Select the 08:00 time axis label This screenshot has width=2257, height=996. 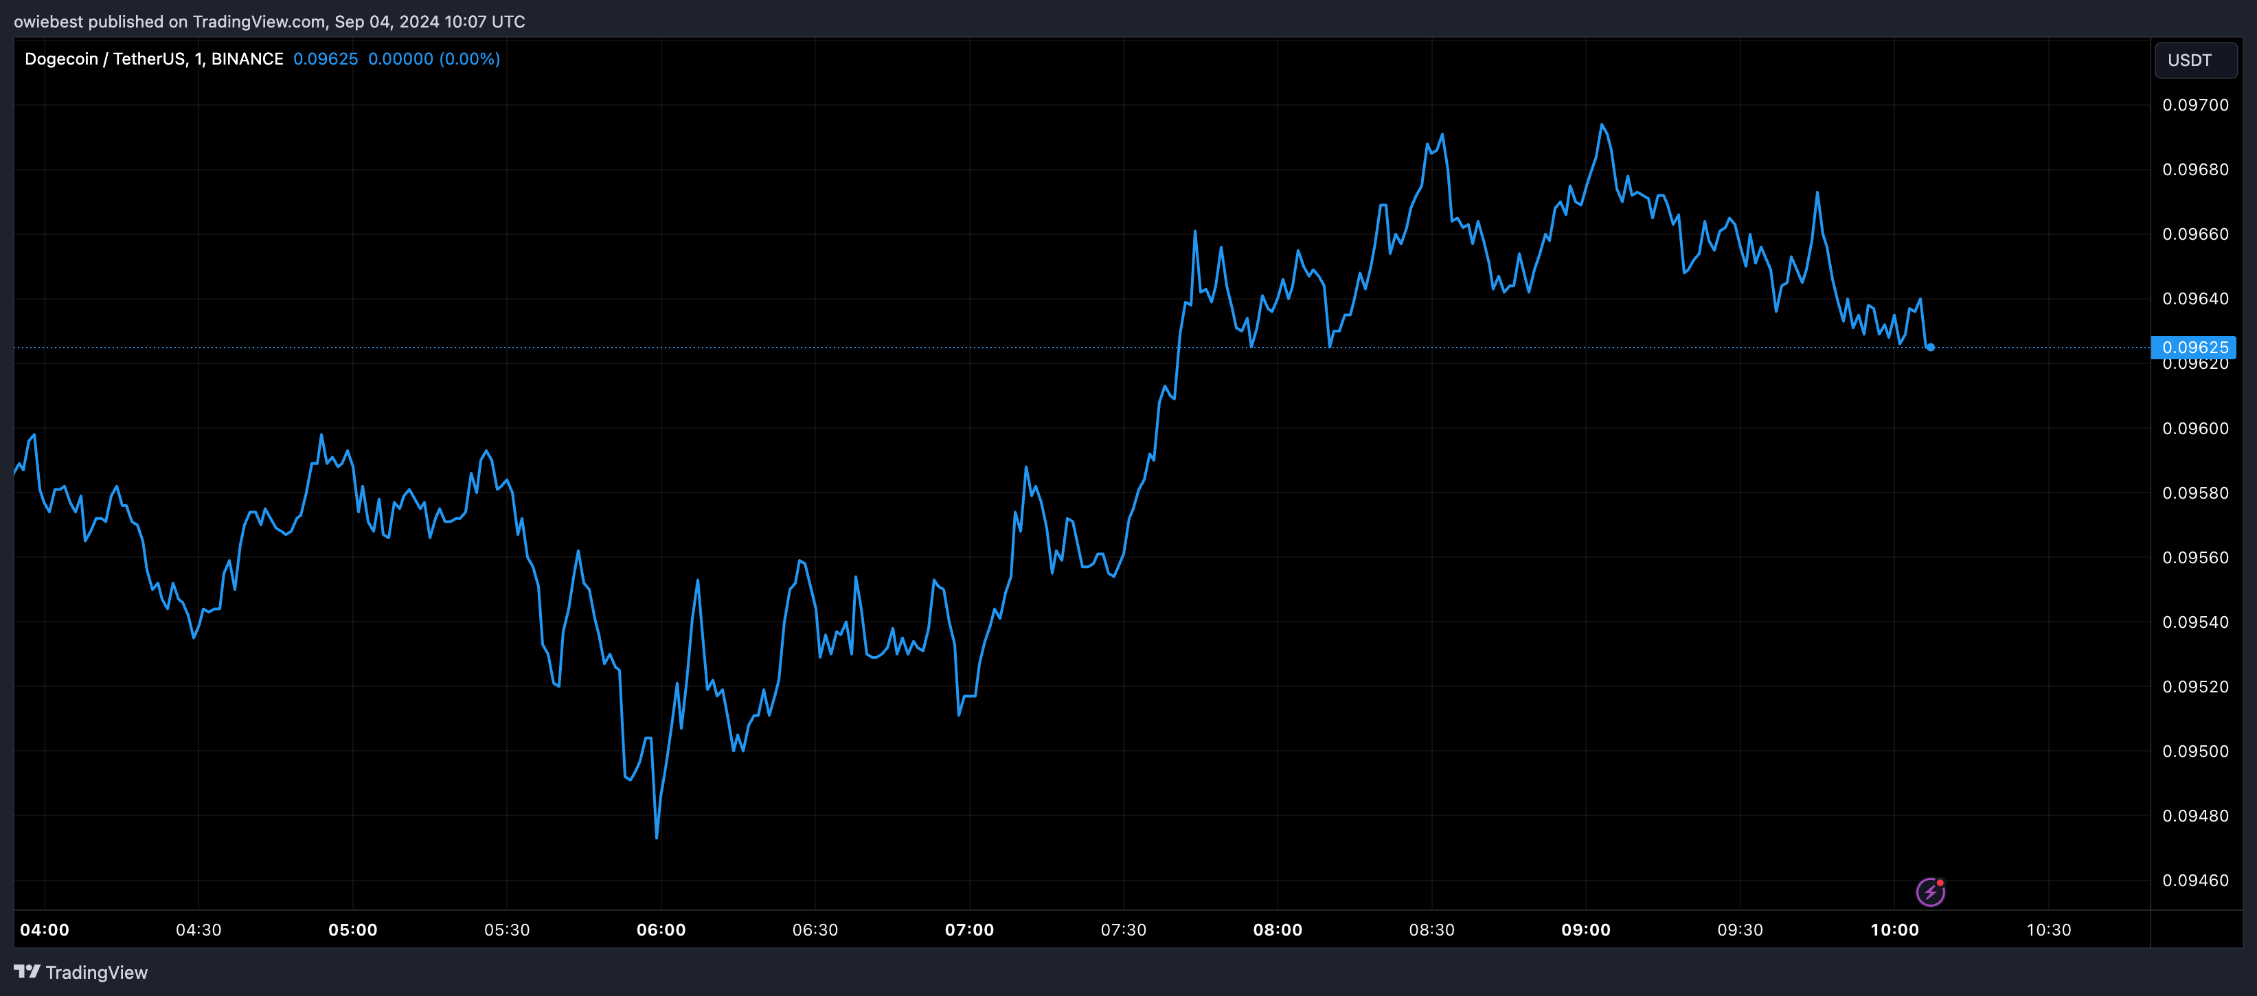click(x=1278, y=929)
